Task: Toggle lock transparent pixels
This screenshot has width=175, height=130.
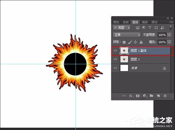Action: point(124,42)
